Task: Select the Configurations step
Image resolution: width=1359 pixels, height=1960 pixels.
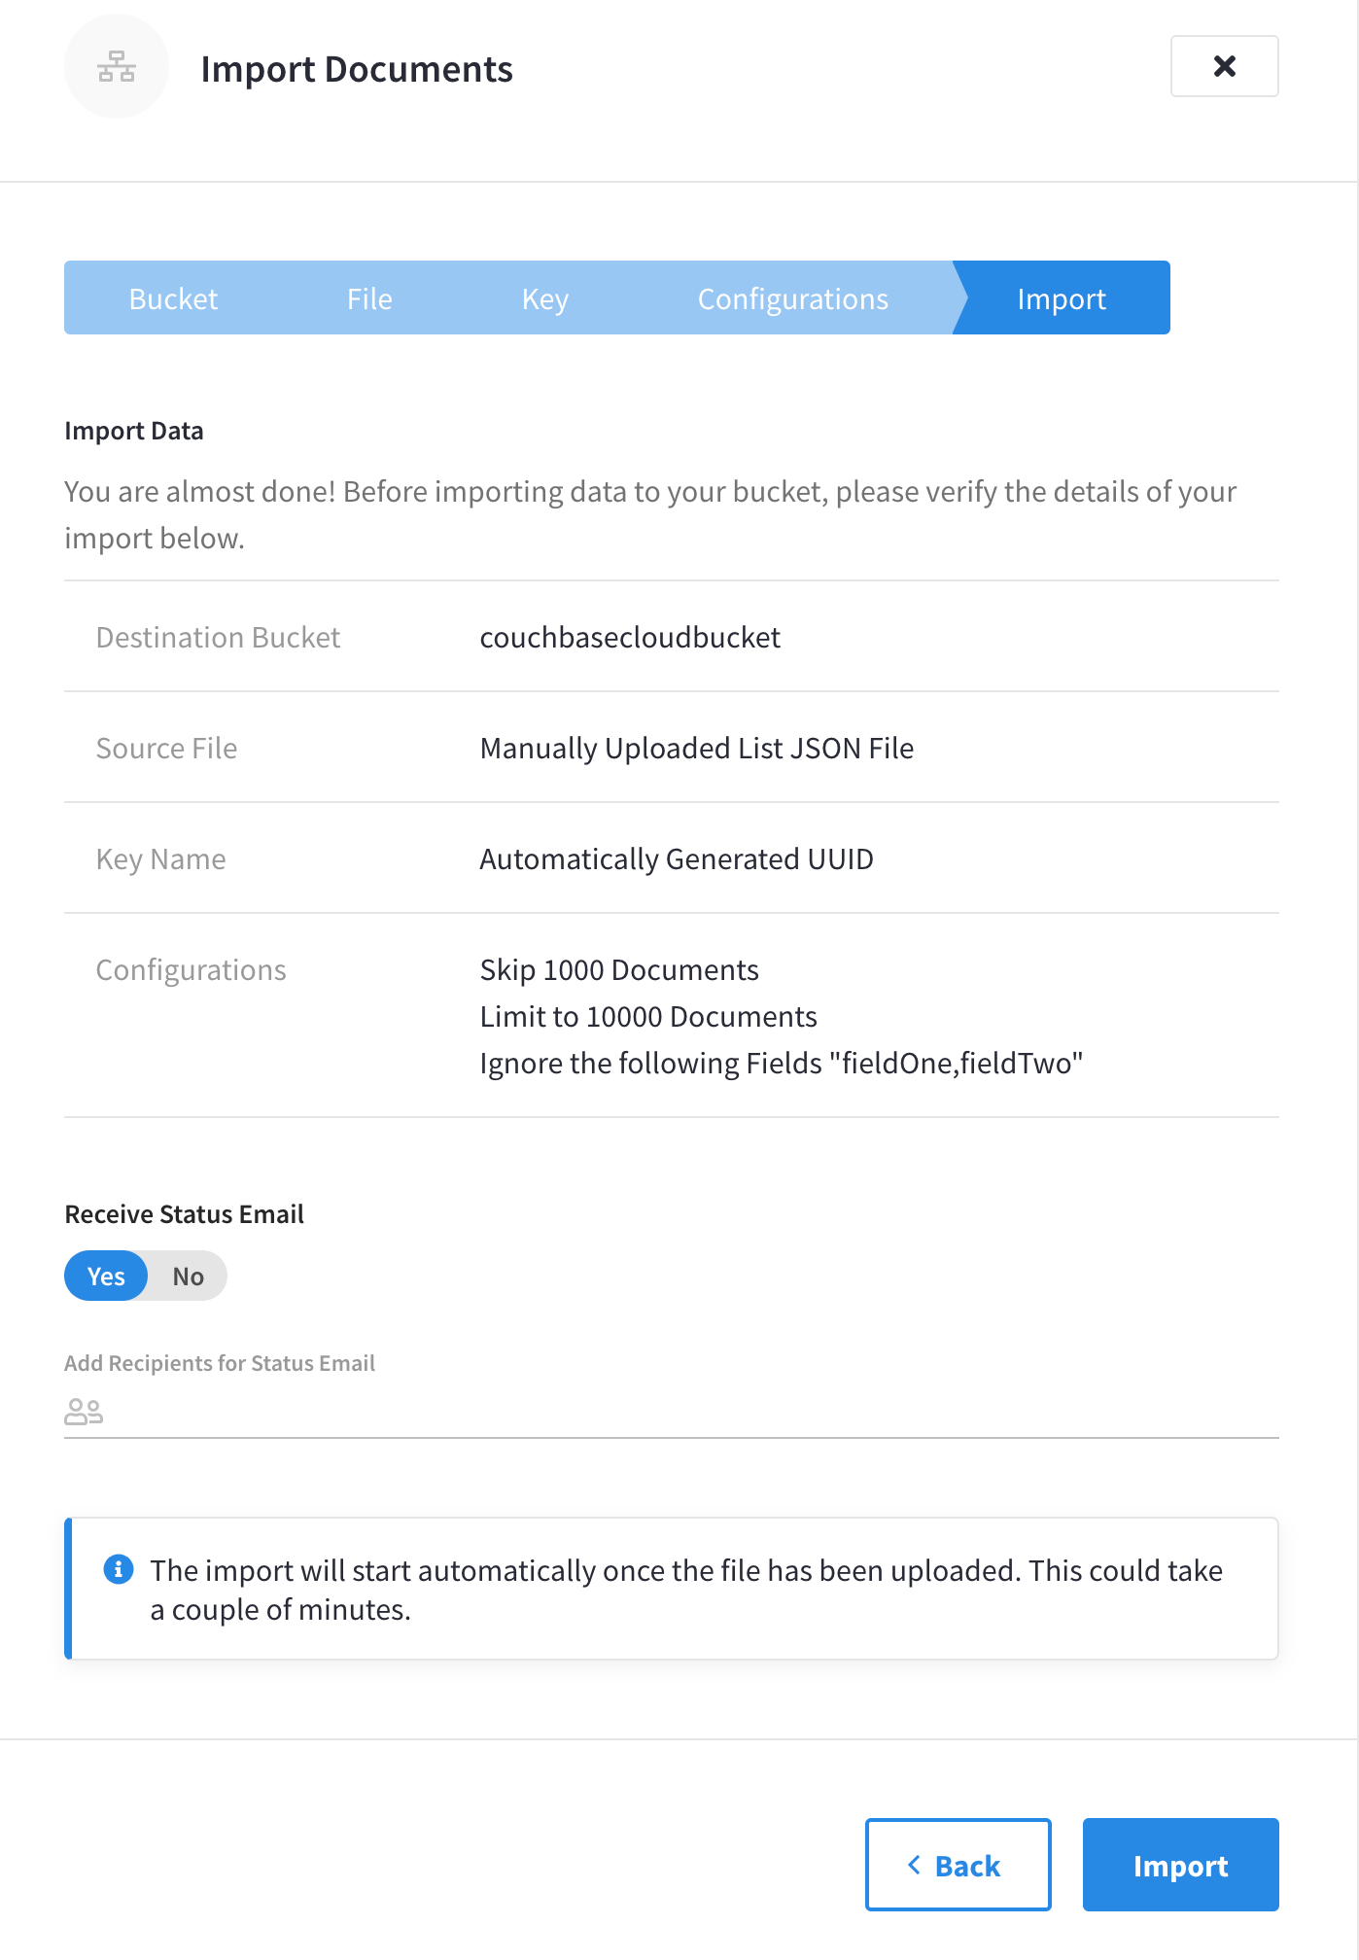Action: coord(792,297)
